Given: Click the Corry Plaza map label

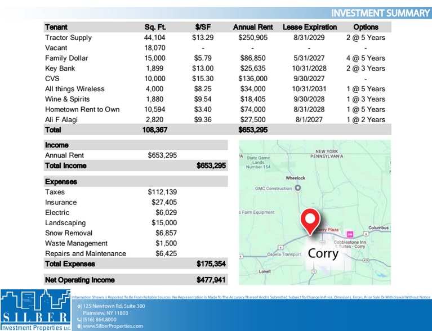Looking at the screenshot, I should (329, 230).
